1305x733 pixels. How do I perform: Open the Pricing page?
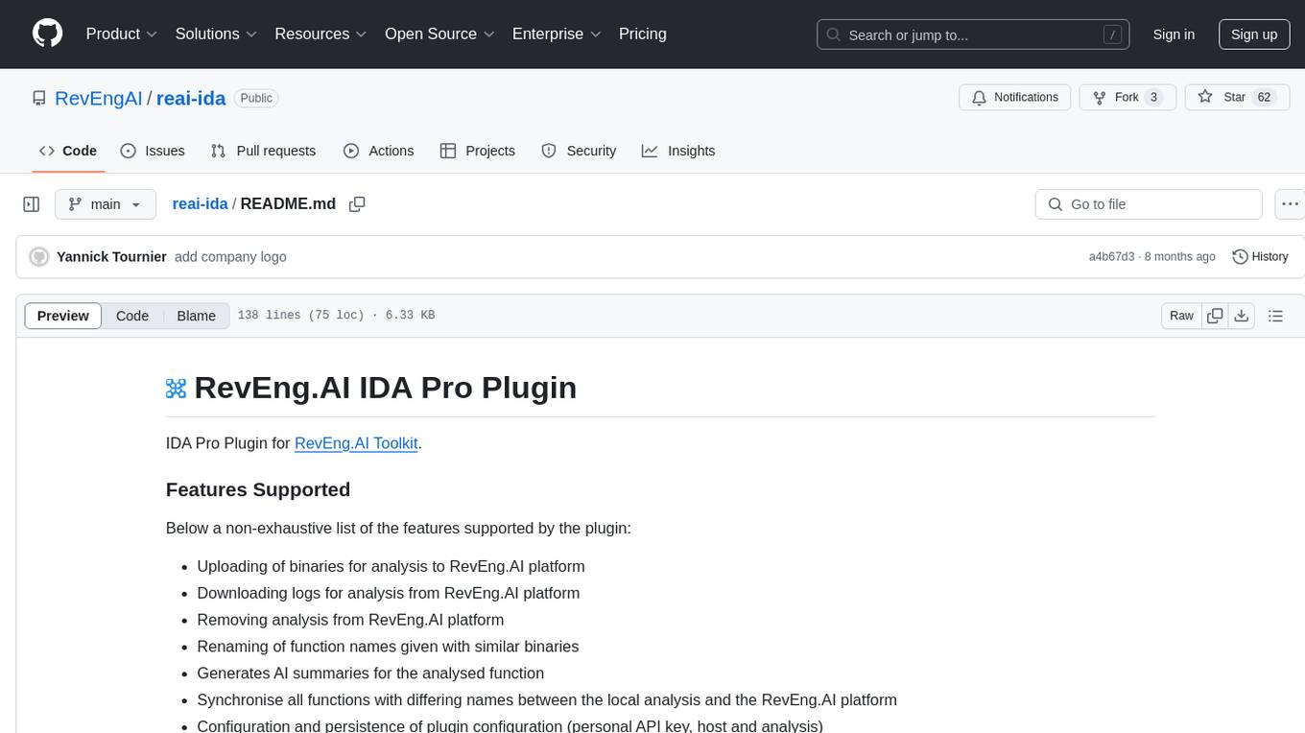point(643,34)
